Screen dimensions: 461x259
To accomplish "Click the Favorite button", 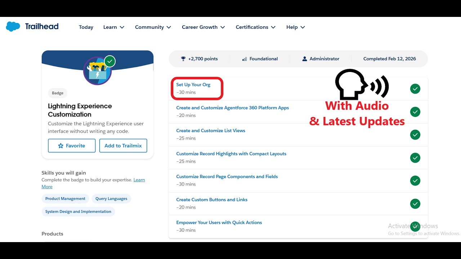I will click(x=72, y=146).
